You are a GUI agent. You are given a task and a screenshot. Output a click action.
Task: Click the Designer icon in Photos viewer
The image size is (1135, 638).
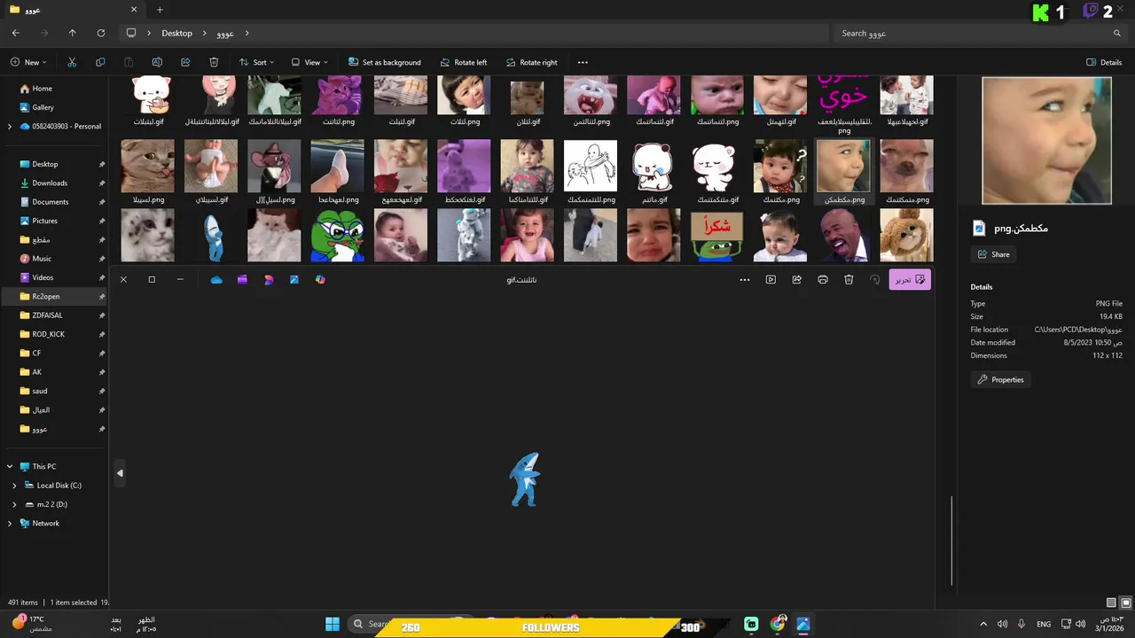click(x=269, y=279)
